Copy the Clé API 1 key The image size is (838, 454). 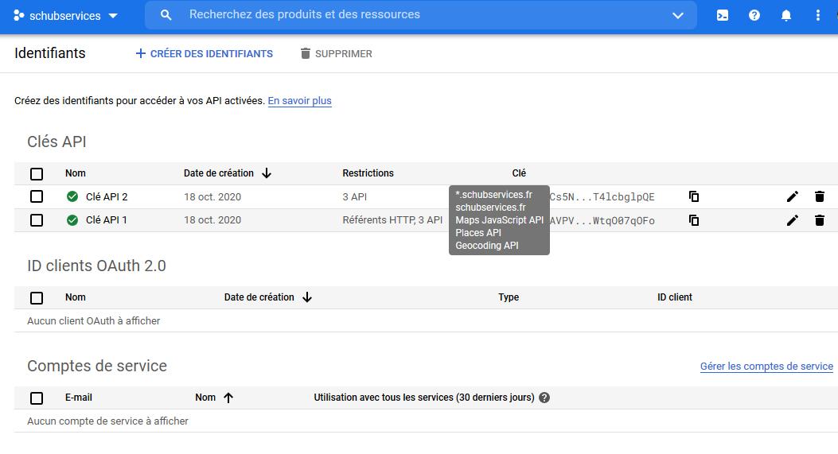pos(694,220)
